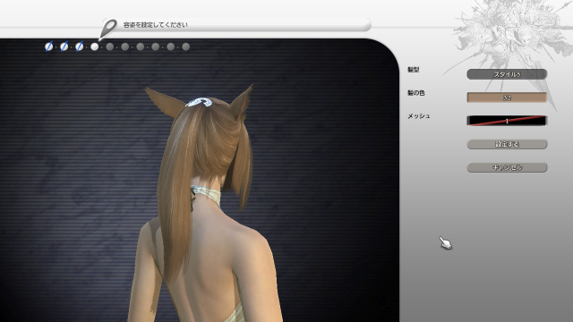Screen dimensions: 573x322
Task: Click the current white step indicator
Action: (95, 47)
